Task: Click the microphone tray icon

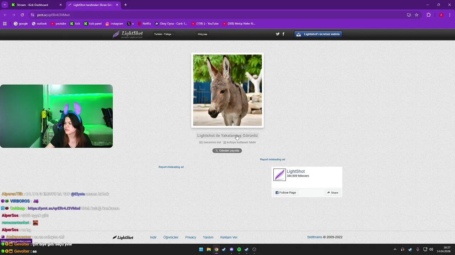Action: click(418, 249)
